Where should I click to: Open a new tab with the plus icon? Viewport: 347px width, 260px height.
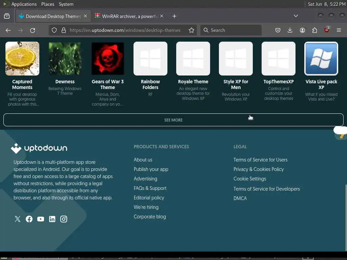(175, 16)
